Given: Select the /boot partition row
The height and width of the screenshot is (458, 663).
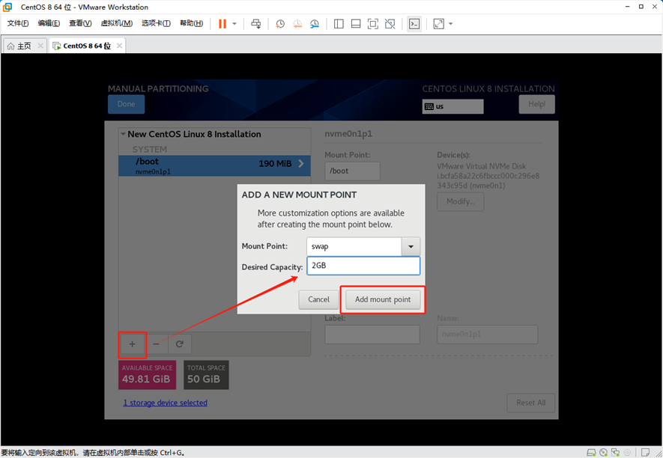Looking at the screenshot, I should click(x=214, y=165).
